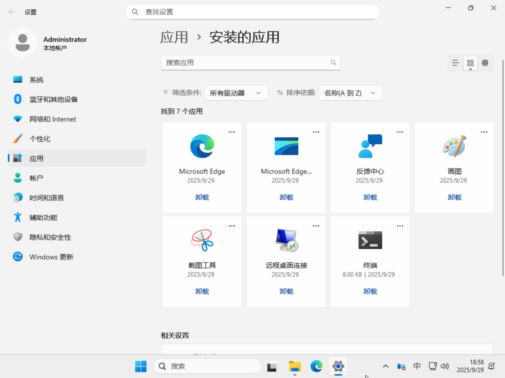
Task: Open the network tray icon
Action: coord(433,366)
